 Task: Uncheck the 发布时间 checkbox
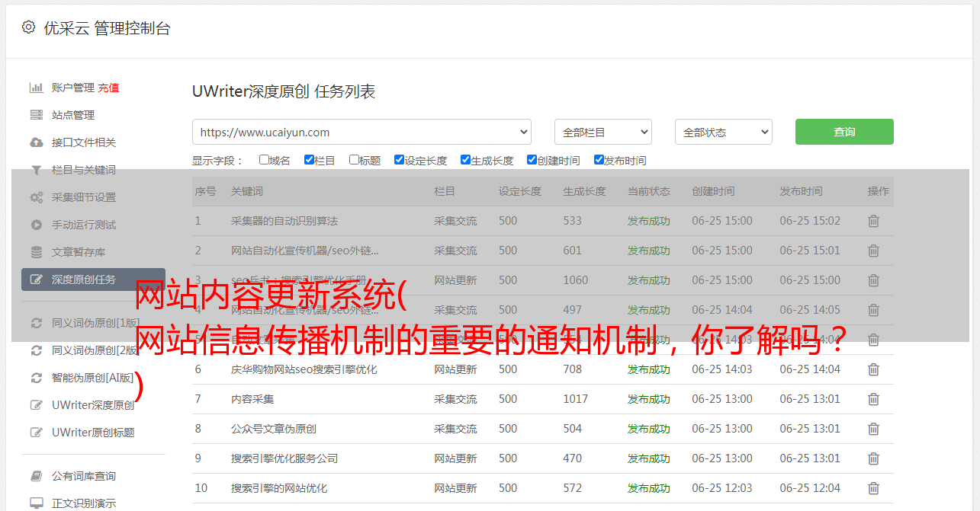coord(599,160)
